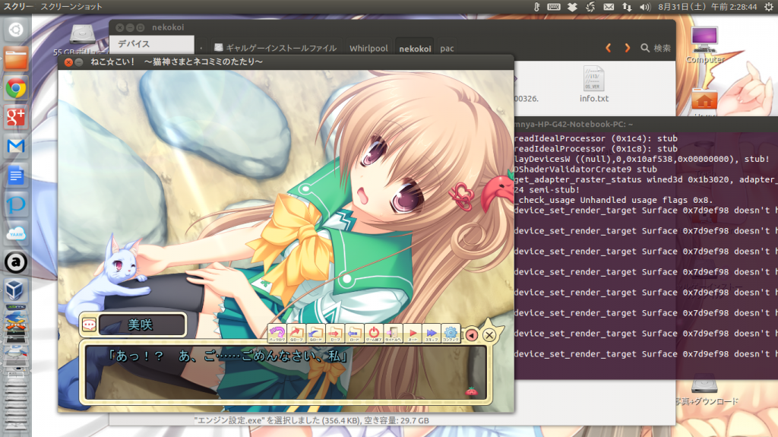Select the info.txt file
The width and height of the screenshot is (778, 437).
[594, 84]
